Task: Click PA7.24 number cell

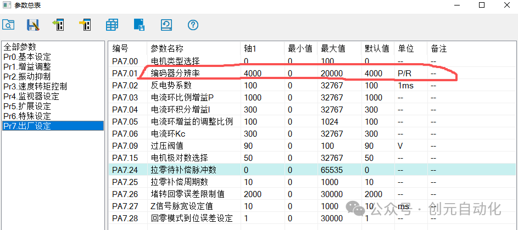Action: 125,170
